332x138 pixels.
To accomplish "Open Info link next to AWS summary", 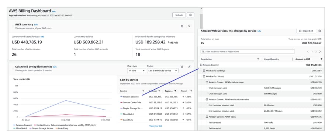I will (36, 25).
